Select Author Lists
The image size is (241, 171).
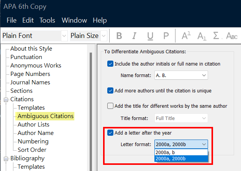(33, 125)
